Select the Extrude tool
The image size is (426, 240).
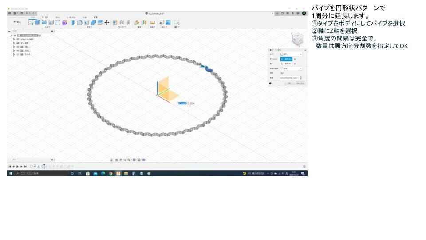pyautogui.click(x=38, y=22)
